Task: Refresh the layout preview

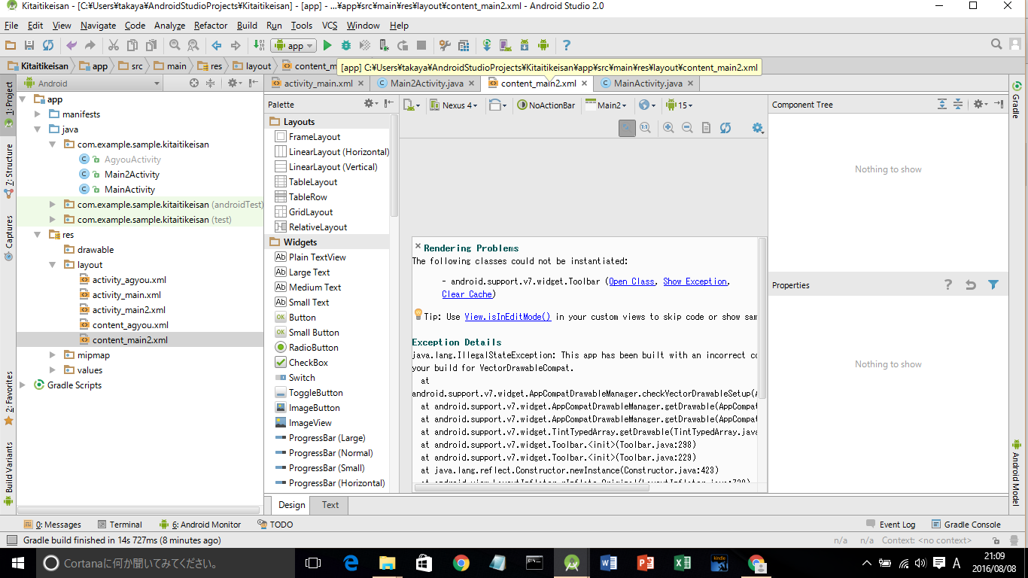Action: [725, 129]
